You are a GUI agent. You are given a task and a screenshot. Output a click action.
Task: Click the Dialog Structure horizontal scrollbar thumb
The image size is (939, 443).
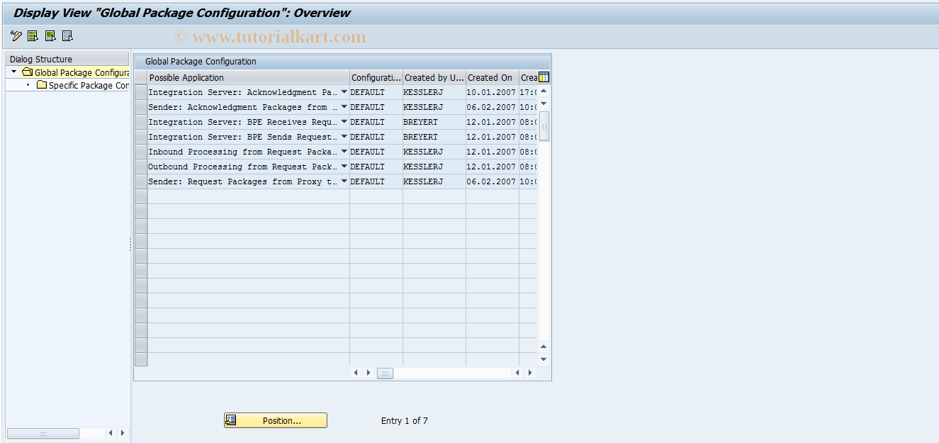click(43, 433)
